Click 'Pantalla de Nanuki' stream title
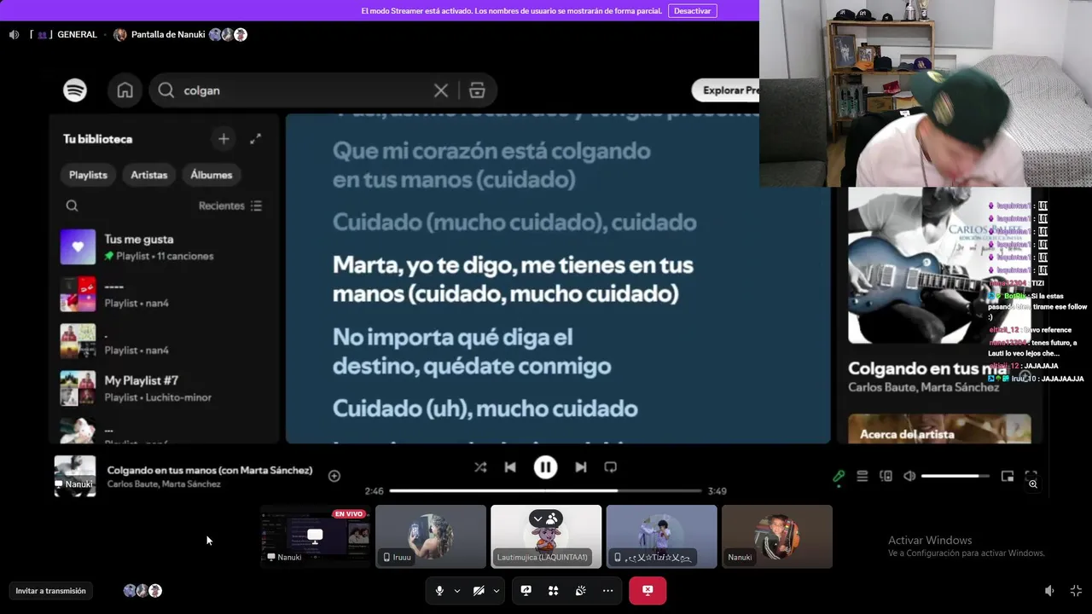1092x614 pixels. pos(168,35)
